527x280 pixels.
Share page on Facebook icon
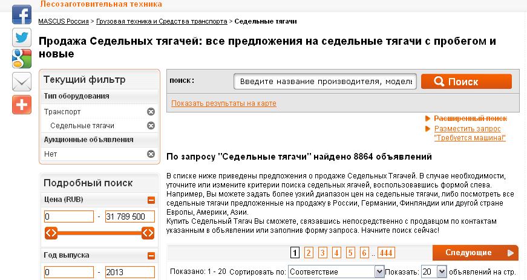[x=22, y=15]
